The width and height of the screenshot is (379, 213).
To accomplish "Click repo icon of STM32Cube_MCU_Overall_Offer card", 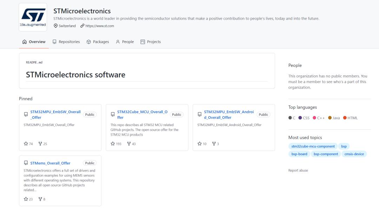I will [113, 114].
